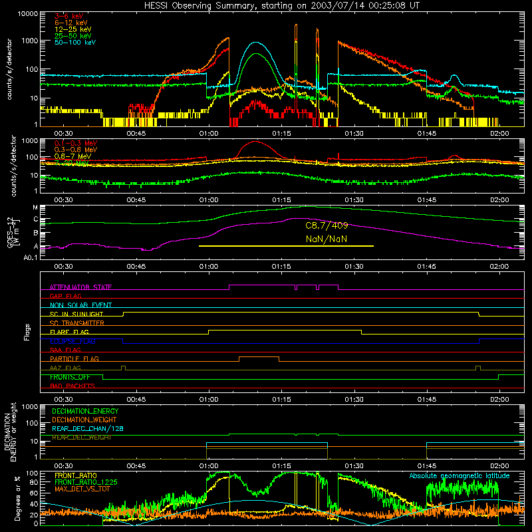Select the NON_SOLAR_EVENT flag label
The image size is (532, 532).
point(80,305)
